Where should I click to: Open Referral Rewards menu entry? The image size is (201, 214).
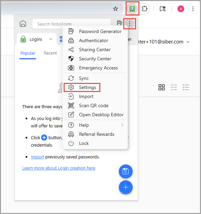pos(95,134)
